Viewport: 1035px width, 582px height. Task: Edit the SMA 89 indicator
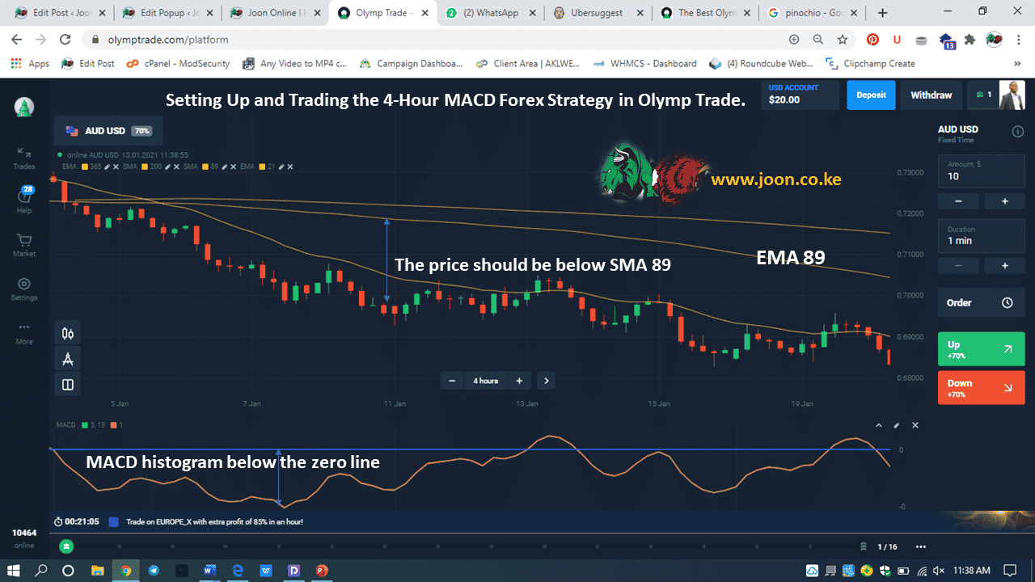225,167
